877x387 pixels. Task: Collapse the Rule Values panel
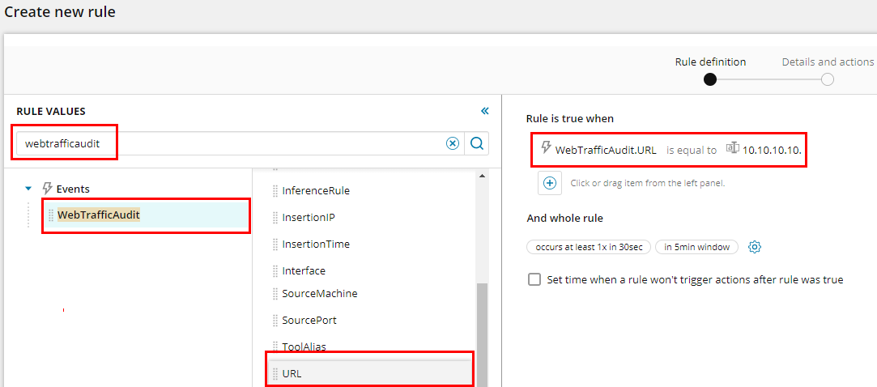coord(485,111)
